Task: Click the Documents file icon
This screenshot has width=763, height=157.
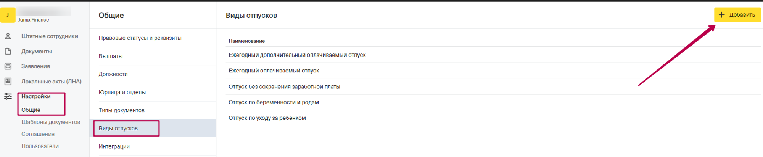Action: tap(8, 51)
